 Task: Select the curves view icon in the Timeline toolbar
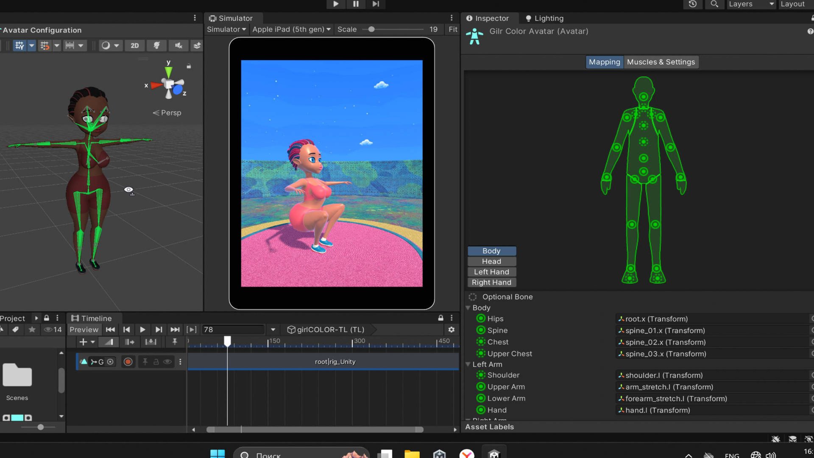point(108,342)
